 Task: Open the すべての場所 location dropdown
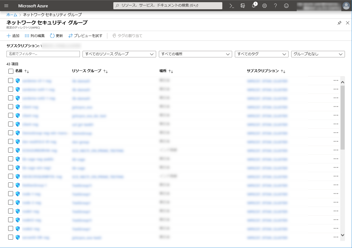195,54
